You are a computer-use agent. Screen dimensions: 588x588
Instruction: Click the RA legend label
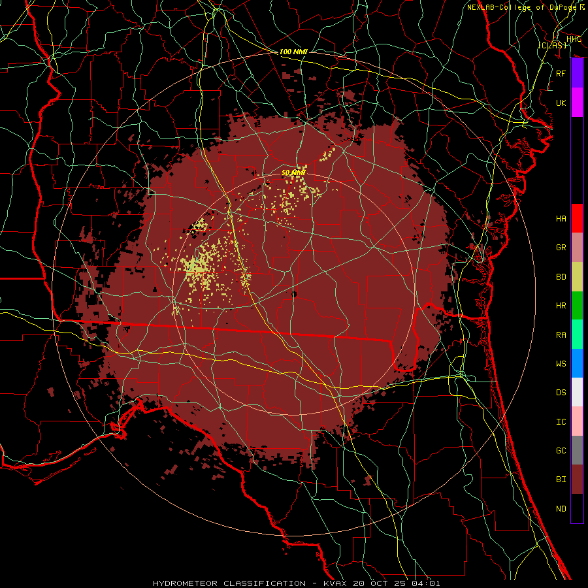[x=561, y=335]
